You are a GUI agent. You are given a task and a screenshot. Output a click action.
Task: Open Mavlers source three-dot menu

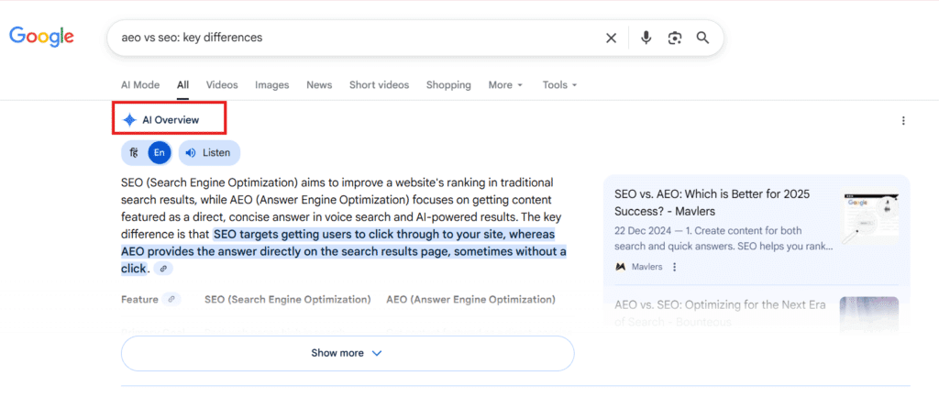(x=675, y=267)
